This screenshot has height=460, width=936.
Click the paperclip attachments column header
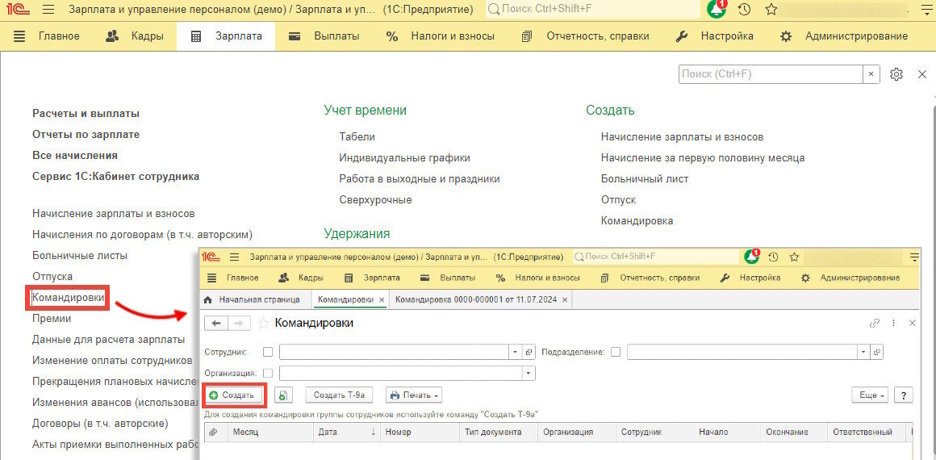tap(214, 432)
